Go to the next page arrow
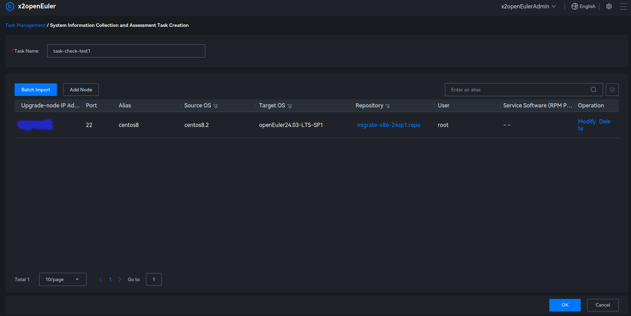Screen dimensions: 631x316 120,279
